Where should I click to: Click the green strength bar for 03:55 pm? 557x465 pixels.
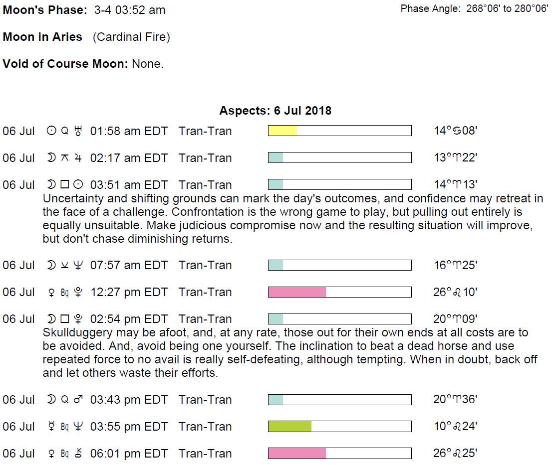290,427
